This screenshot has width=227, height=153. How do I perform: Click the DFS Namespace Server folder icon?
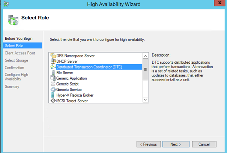[53, 55]
